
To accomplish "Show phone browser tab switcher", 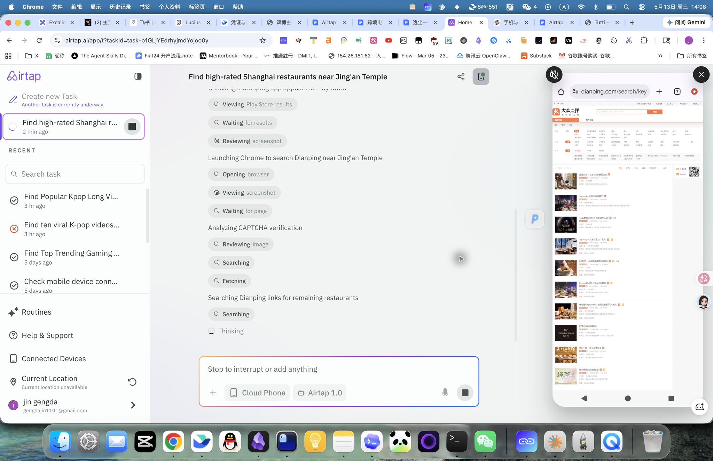I will click(677, 91).
